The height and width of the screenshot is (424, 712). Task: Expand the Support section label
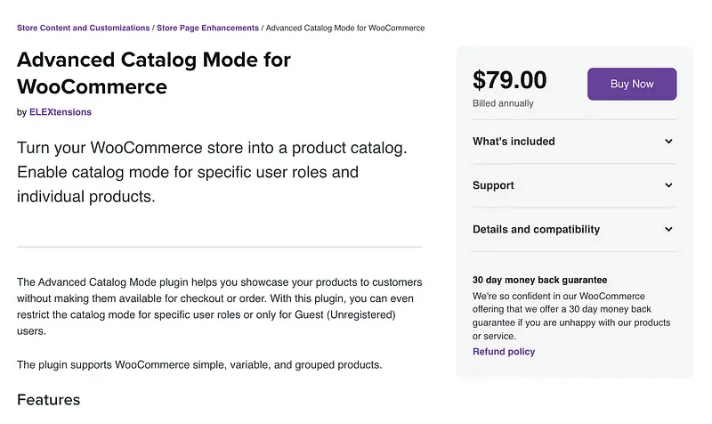point(493,185)
